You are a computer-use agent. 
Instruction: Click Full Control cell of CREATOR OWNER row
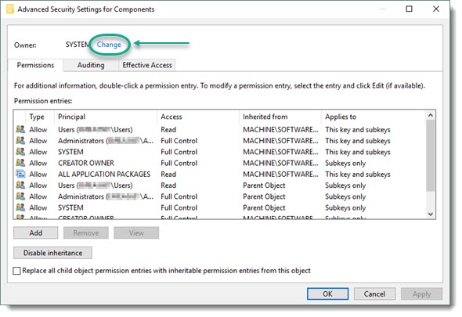[x=179, y=163]
